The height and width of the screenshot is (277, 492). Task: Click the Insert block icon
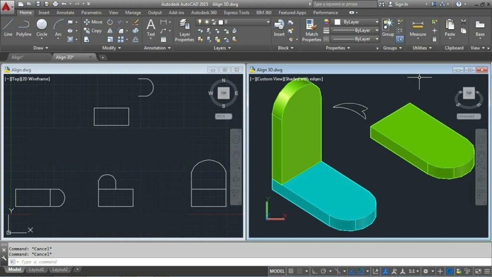click(x=279, y=27)
